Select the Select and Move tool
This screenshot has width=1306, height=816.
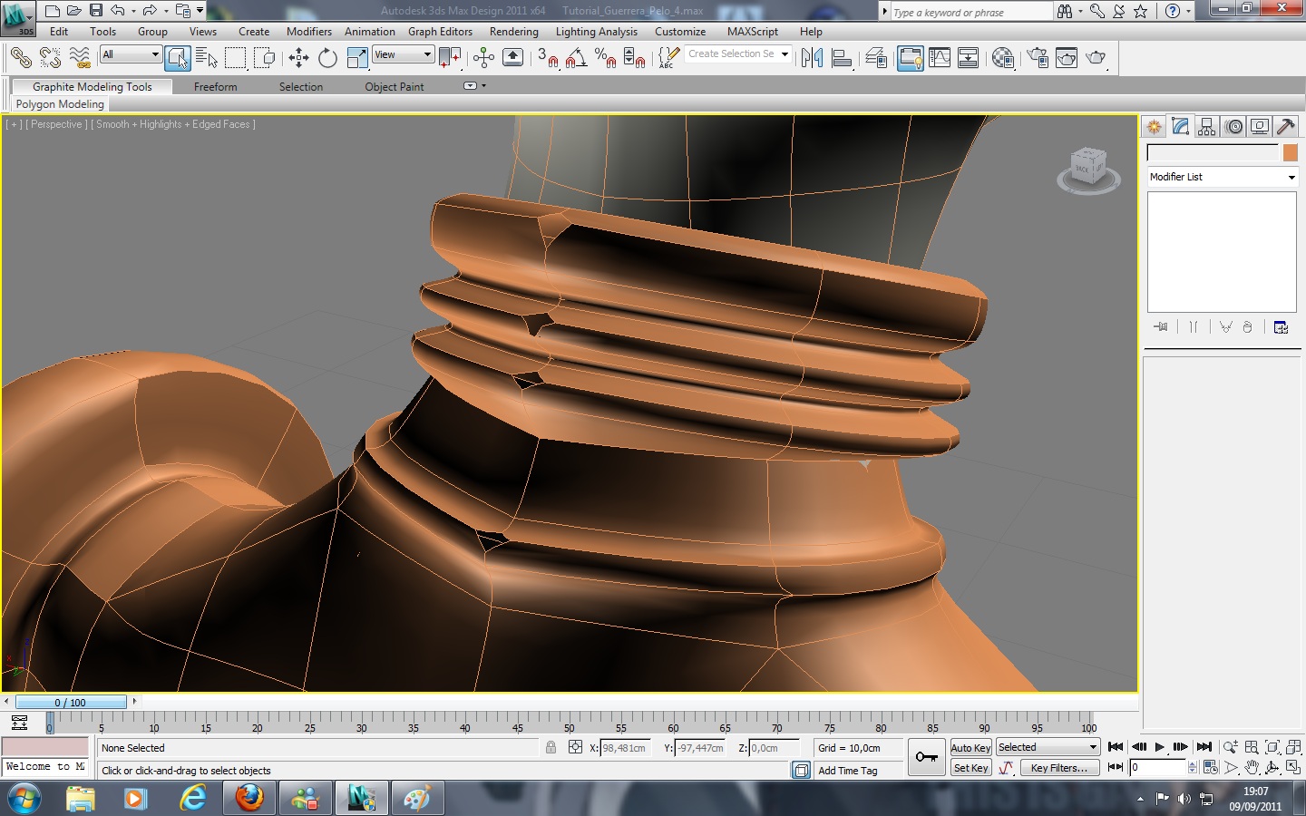(x=298, y=59)
